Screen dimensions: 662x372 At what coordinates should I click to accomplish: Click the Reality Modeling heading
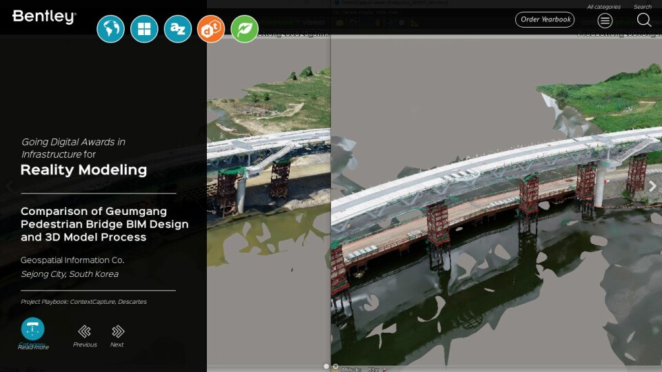point(83,170)
